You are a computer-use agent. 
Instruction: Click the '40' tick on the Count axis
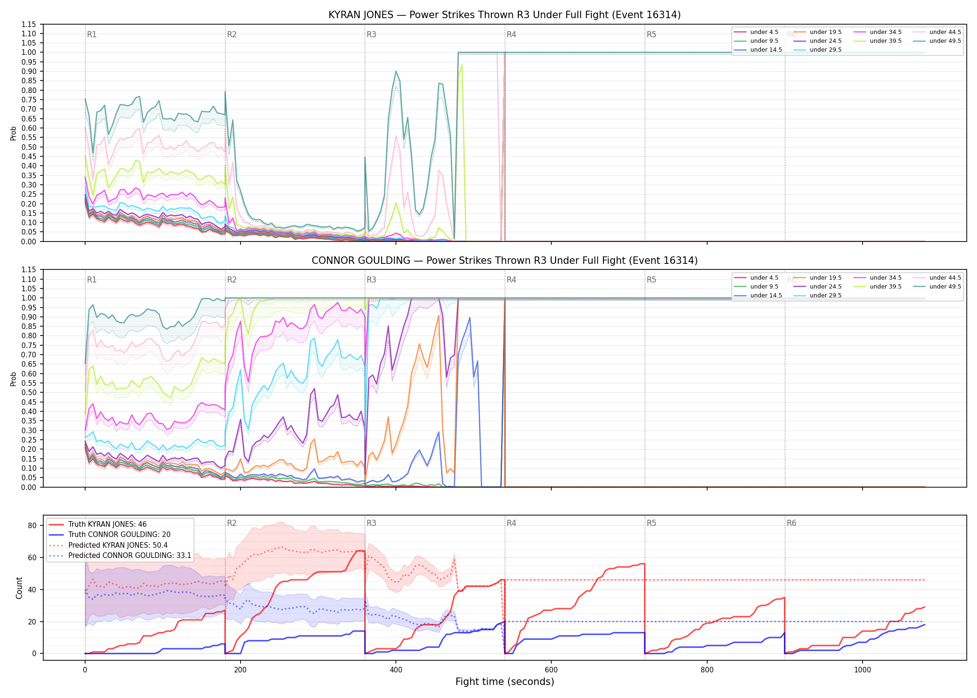tap(32, 590)
